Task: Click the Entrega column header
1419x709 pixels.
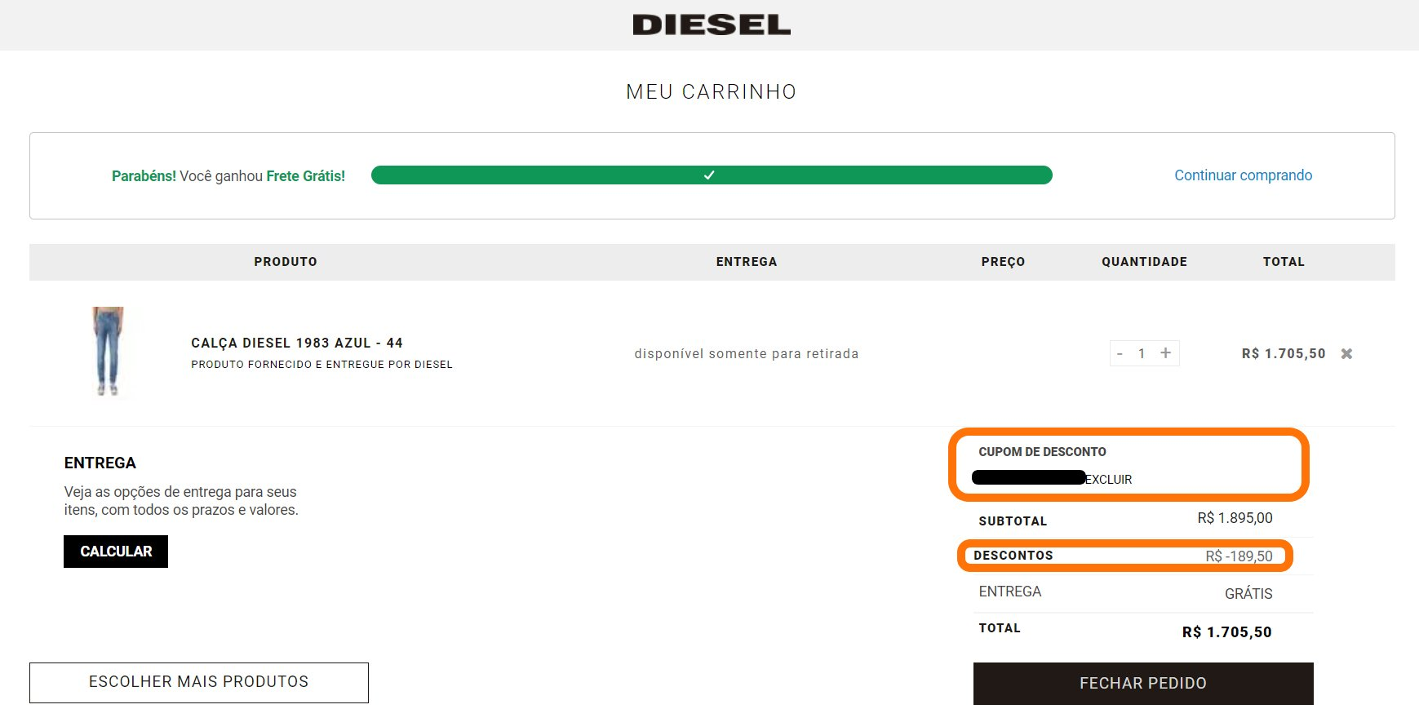Action: click(x=747, y=262)
